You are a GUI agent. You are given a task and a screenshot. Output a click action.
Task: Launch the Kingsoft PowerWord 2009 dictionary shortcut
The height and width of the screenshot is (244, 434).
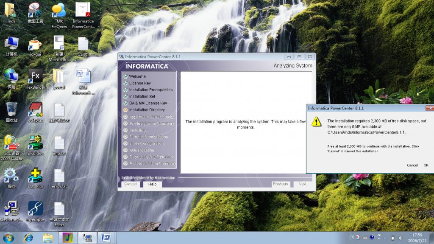coord(11,148)
